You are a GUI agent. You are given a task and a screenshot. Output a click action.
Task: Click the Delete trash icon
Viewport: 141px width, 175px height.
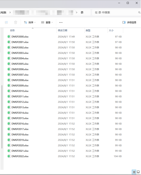(16, 23)
